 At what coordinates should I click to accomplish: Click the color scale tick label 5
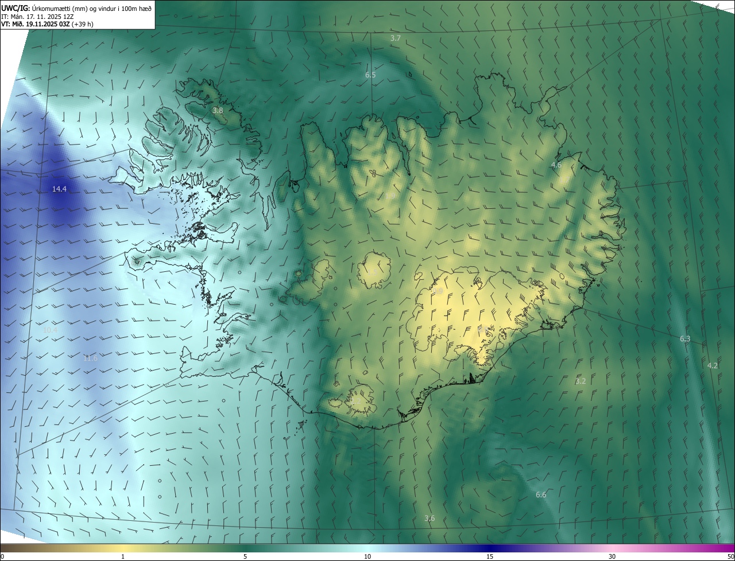tap(245, 556)
